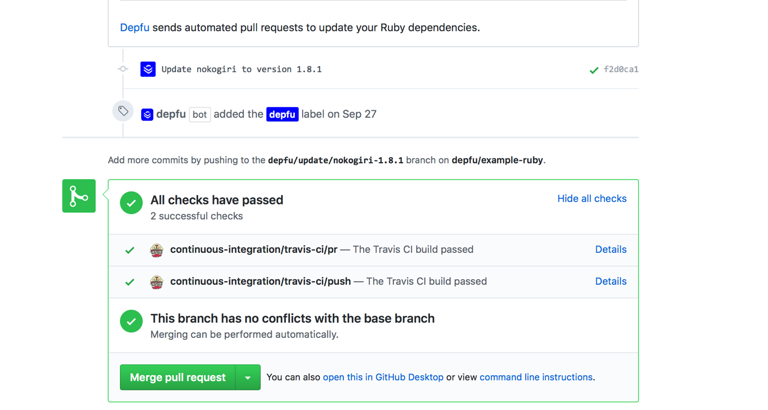Click 'open this in GitHub Desktop' link
The width and height of the screenshot is (768, 410).
(383, 377)
